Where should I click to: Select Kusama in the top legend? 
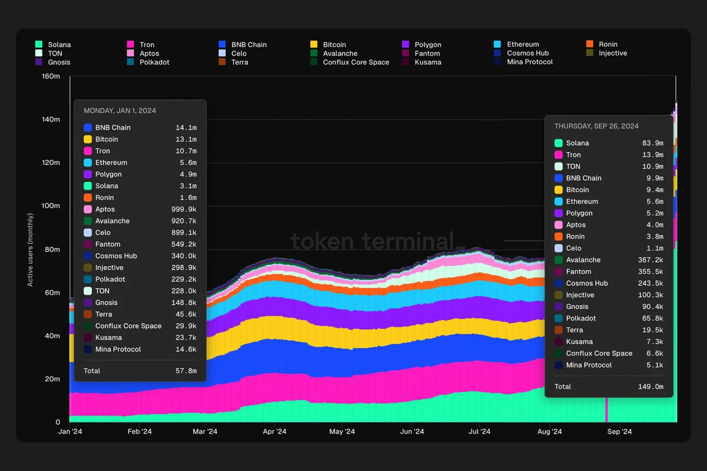coord(422,62)
